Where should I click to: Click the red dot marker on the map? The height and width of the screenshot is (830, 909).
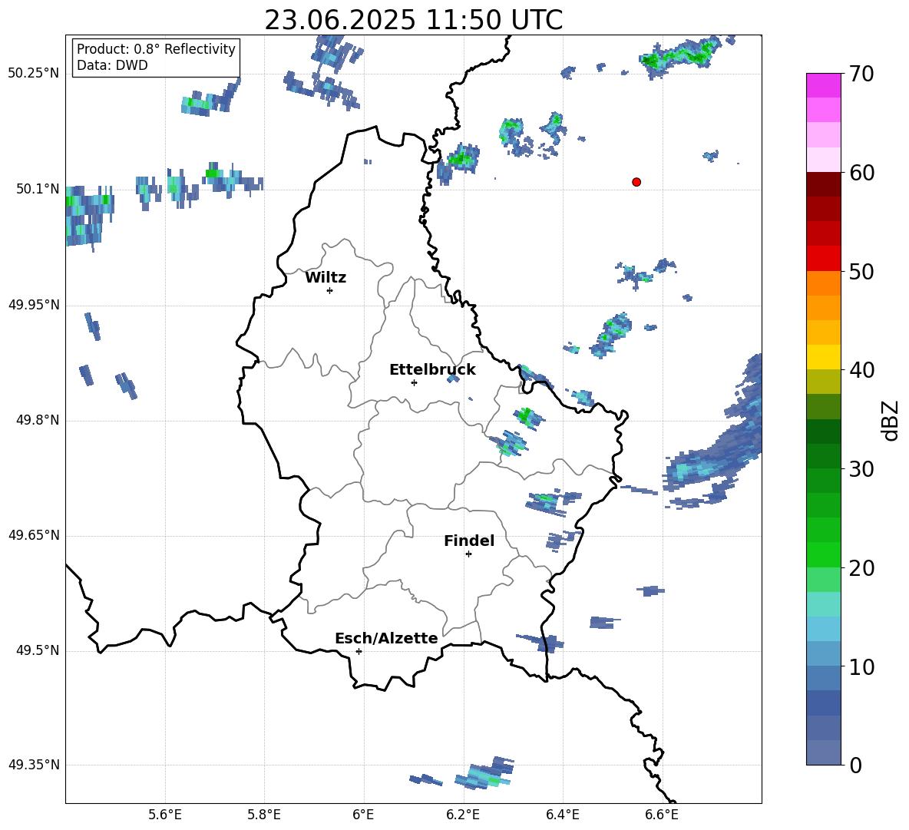pyautogui.click(x=636, y=182)
